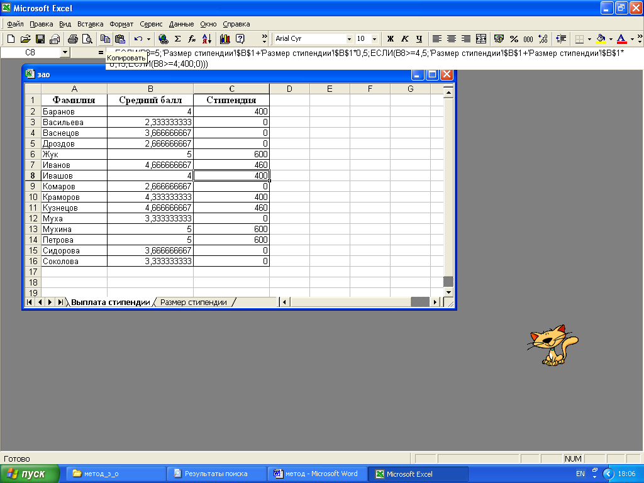Screen dimensions: 644x483
Task: Select column C header
Action: click(231, 89)
